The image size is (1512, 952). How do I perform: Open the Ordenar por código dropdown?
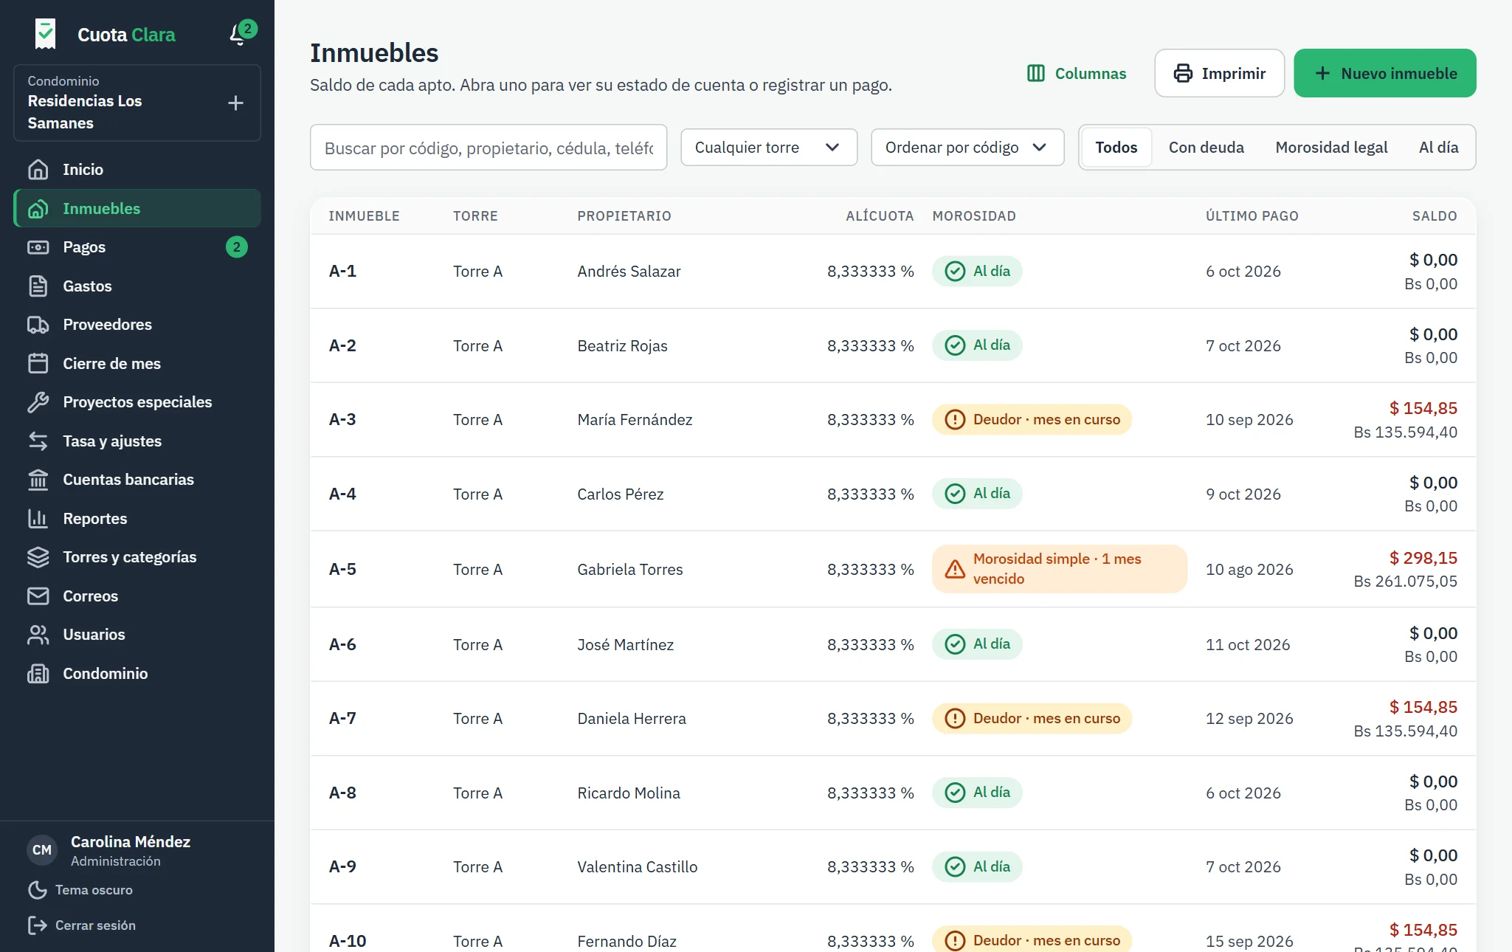pyautogui.click(x=967, y=148)
